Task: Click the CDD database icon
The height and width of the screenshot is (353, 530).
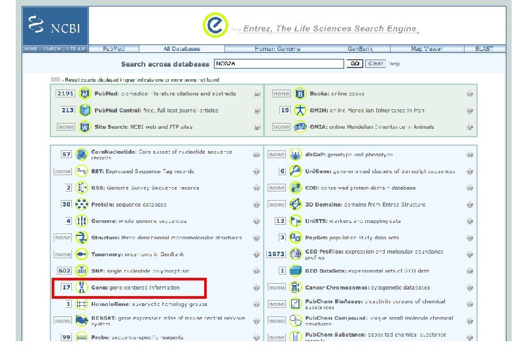Action: pos(295,188)
